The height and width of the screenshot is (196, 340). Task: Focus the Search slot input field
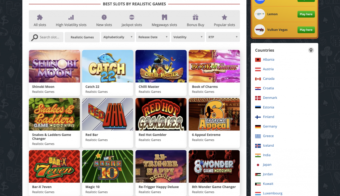click(46, 37)
